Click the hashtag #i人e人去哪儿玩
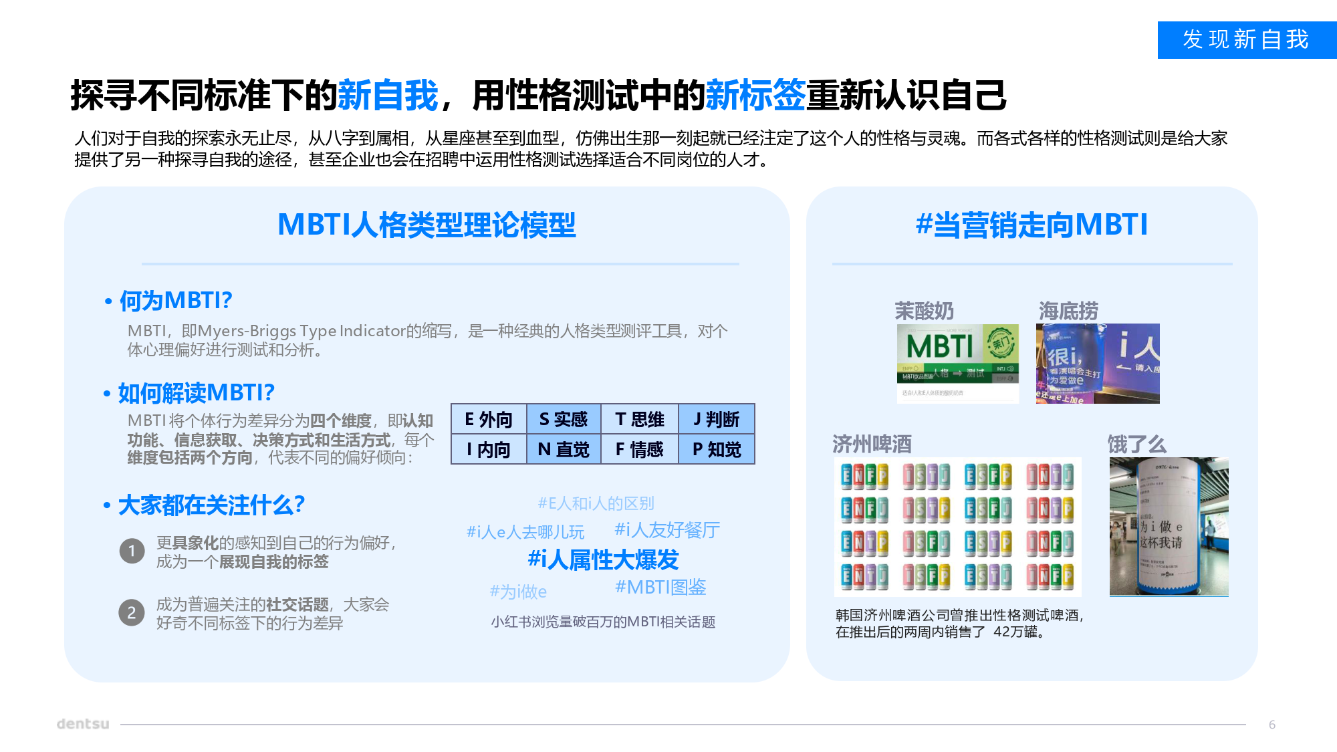The height and width of the screenshot is (752, 1337). pyautogui.click(x=525, y=532)
